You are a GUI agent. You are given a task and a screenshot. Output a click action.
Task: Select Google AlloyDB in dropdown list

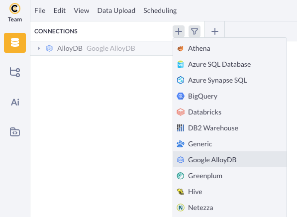[x=230, y=160]
